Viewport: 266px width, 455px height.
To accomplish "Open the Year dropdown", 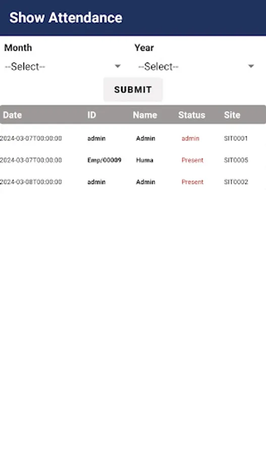I will (x=196, y=66).
